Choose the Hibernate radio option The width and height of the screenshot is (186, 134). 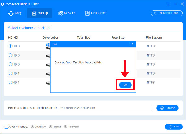65,127
